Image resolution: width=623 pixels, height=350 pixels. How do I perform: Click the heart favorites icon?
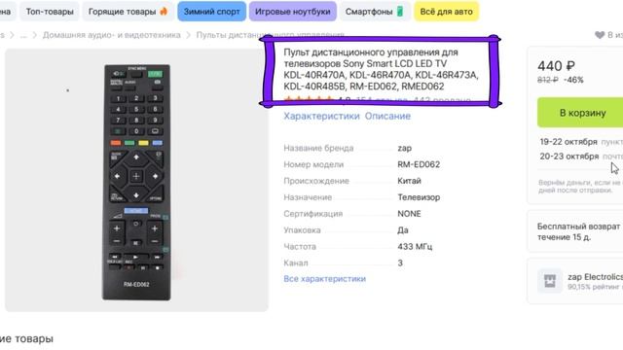coord(600,35)
